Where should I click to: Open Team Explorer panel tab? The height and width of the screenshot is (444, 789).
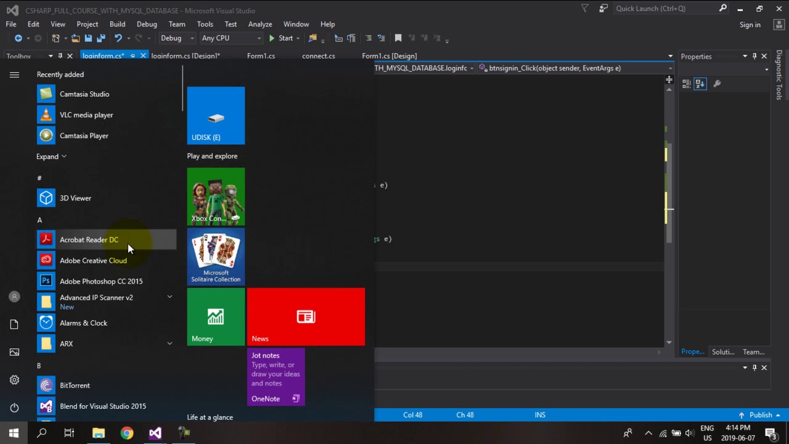tap(753, 352)
